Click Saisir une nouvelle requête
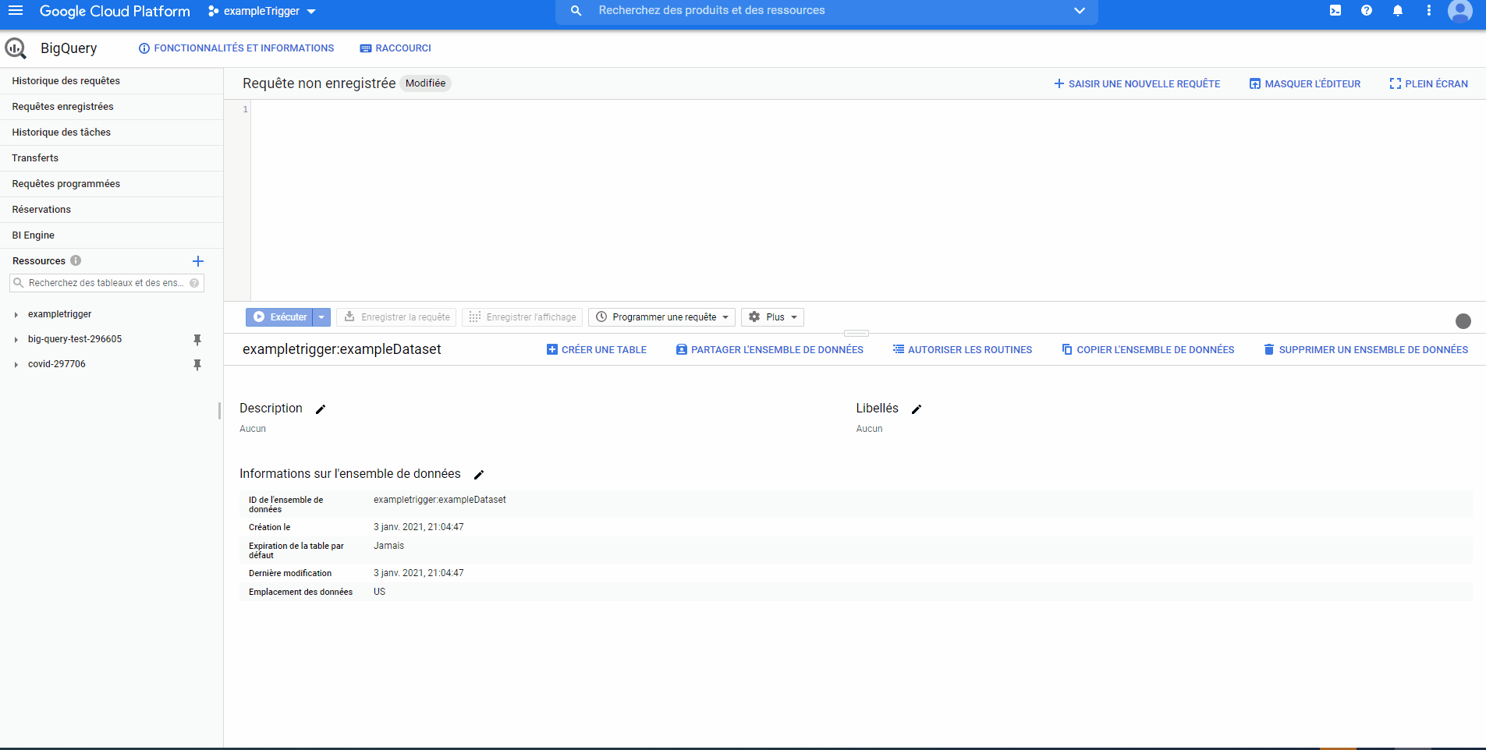This screenshot has width=1486, height=750. click(1137, 83)
